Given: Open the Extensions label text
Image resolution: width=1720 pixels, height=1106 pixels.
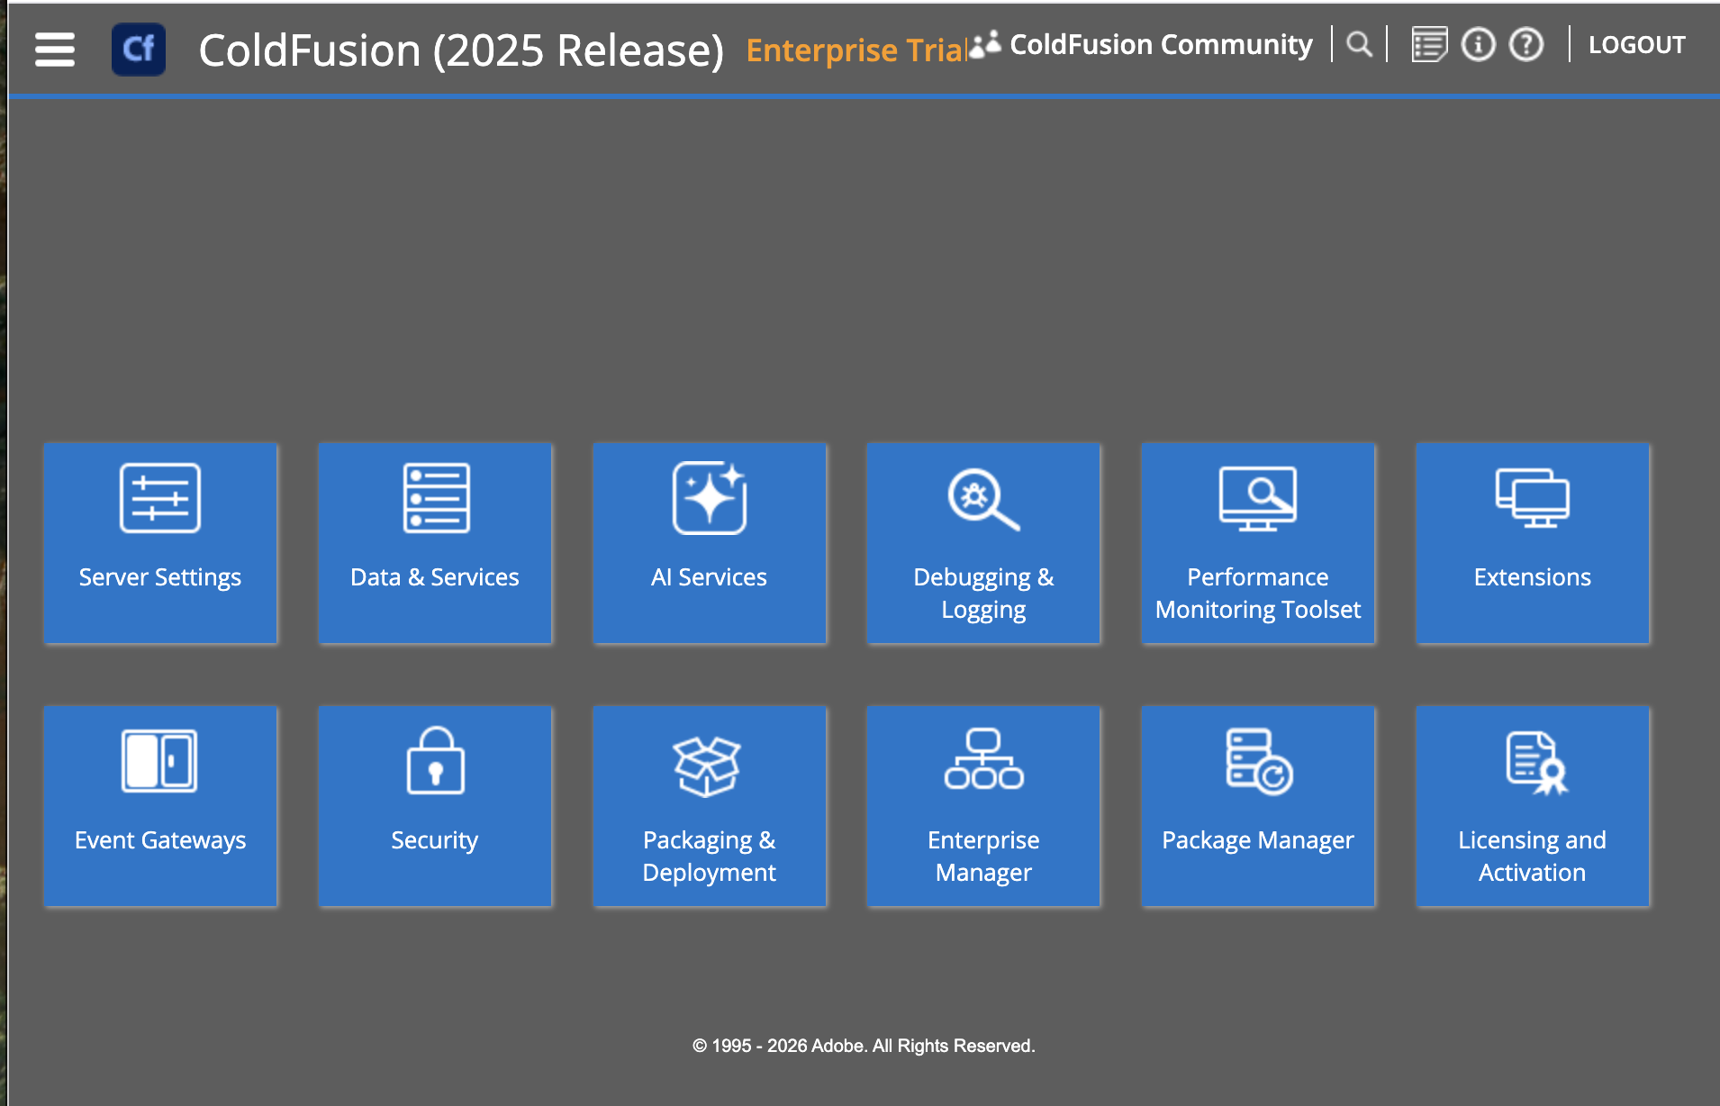Looking at the screenshot, I should pos(1533,577).
